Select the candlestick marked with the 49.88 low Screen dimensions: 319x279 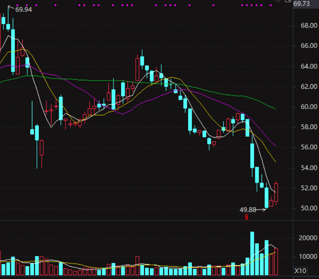click(267, 196)
